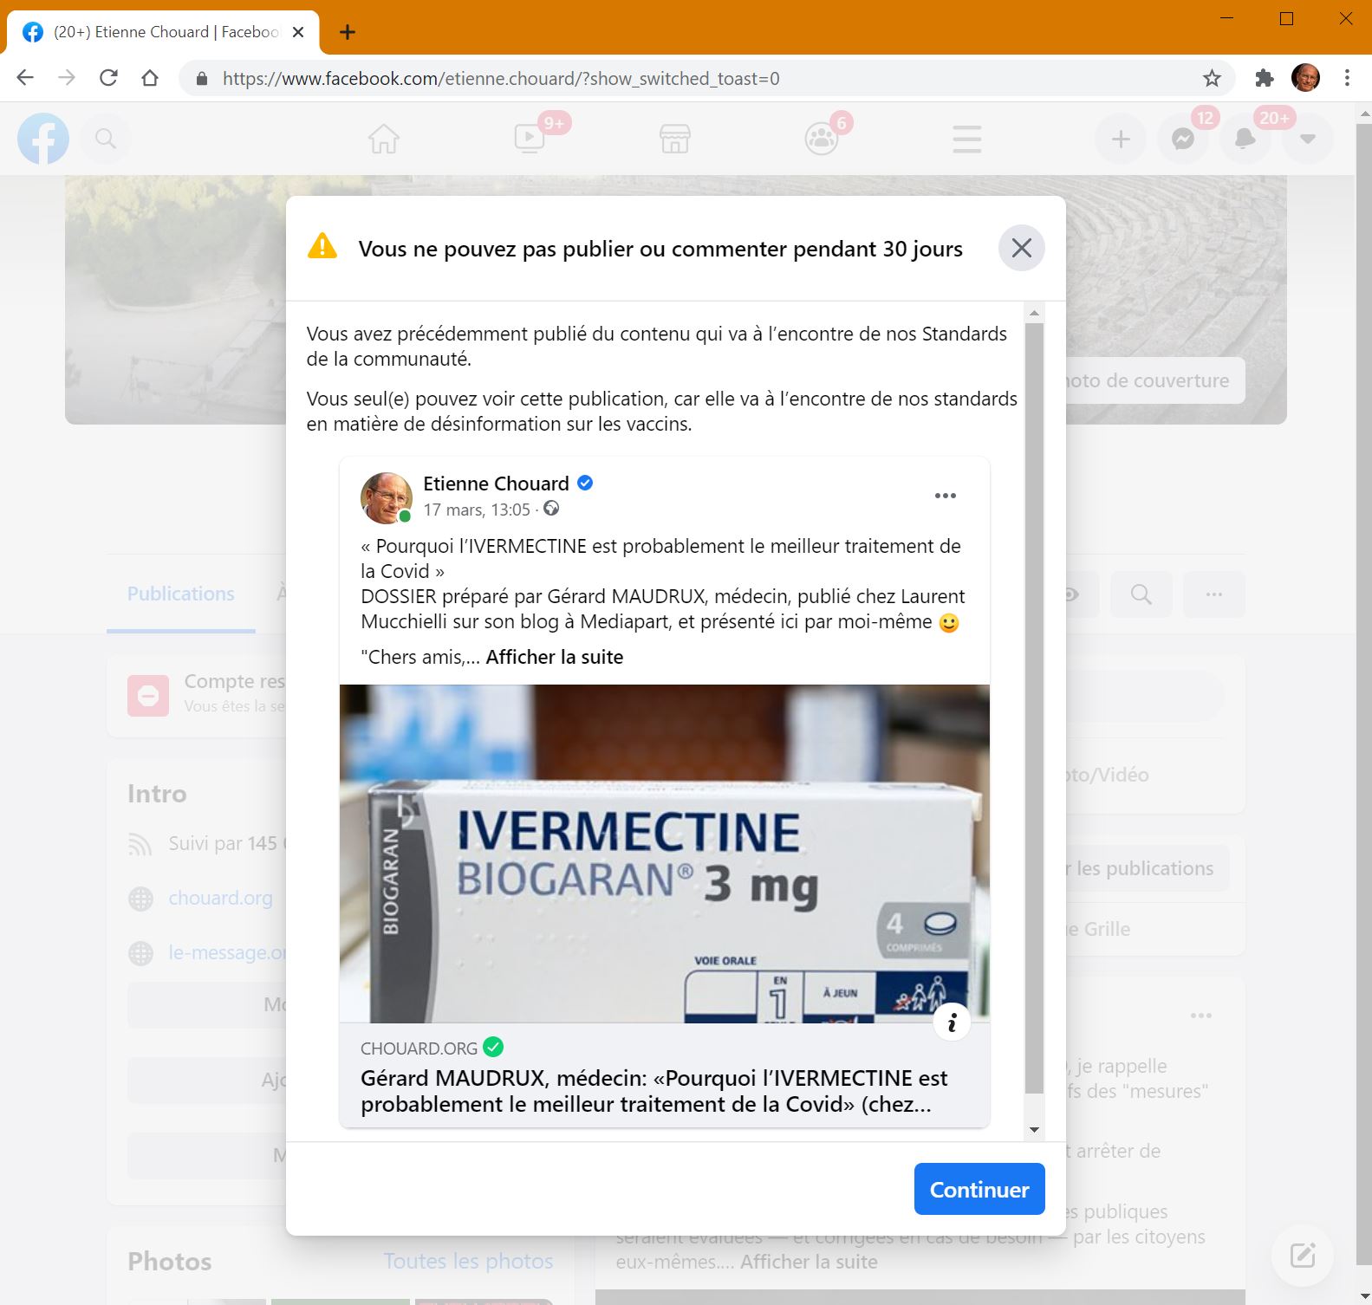Click Afficher la suite in the dialog post

pos(555,657)
